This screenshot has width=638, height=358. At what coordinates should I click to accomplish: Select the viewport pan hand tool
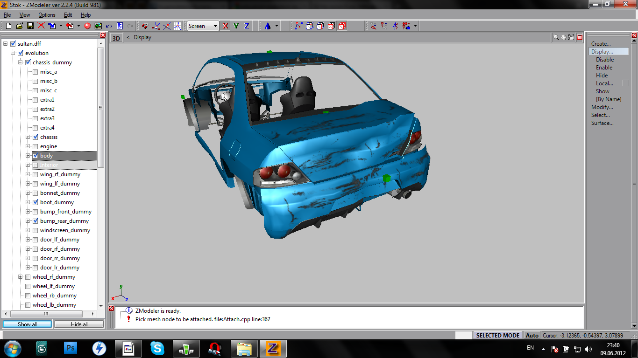click(564, 37)
